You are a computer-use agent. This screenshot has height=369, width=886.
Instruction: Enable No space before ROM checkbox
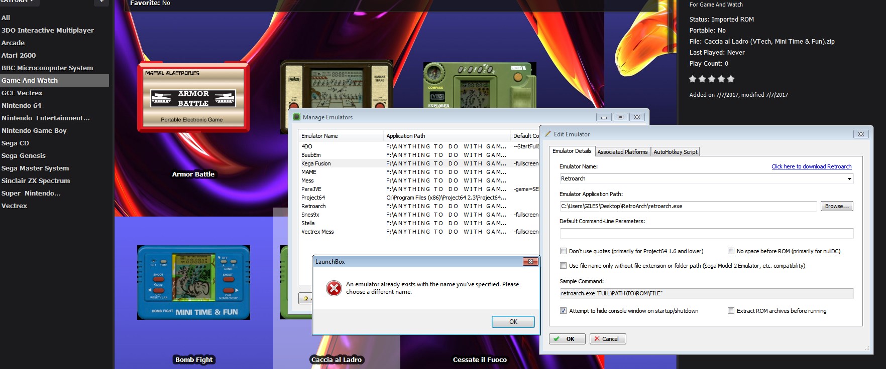(731, 251)
